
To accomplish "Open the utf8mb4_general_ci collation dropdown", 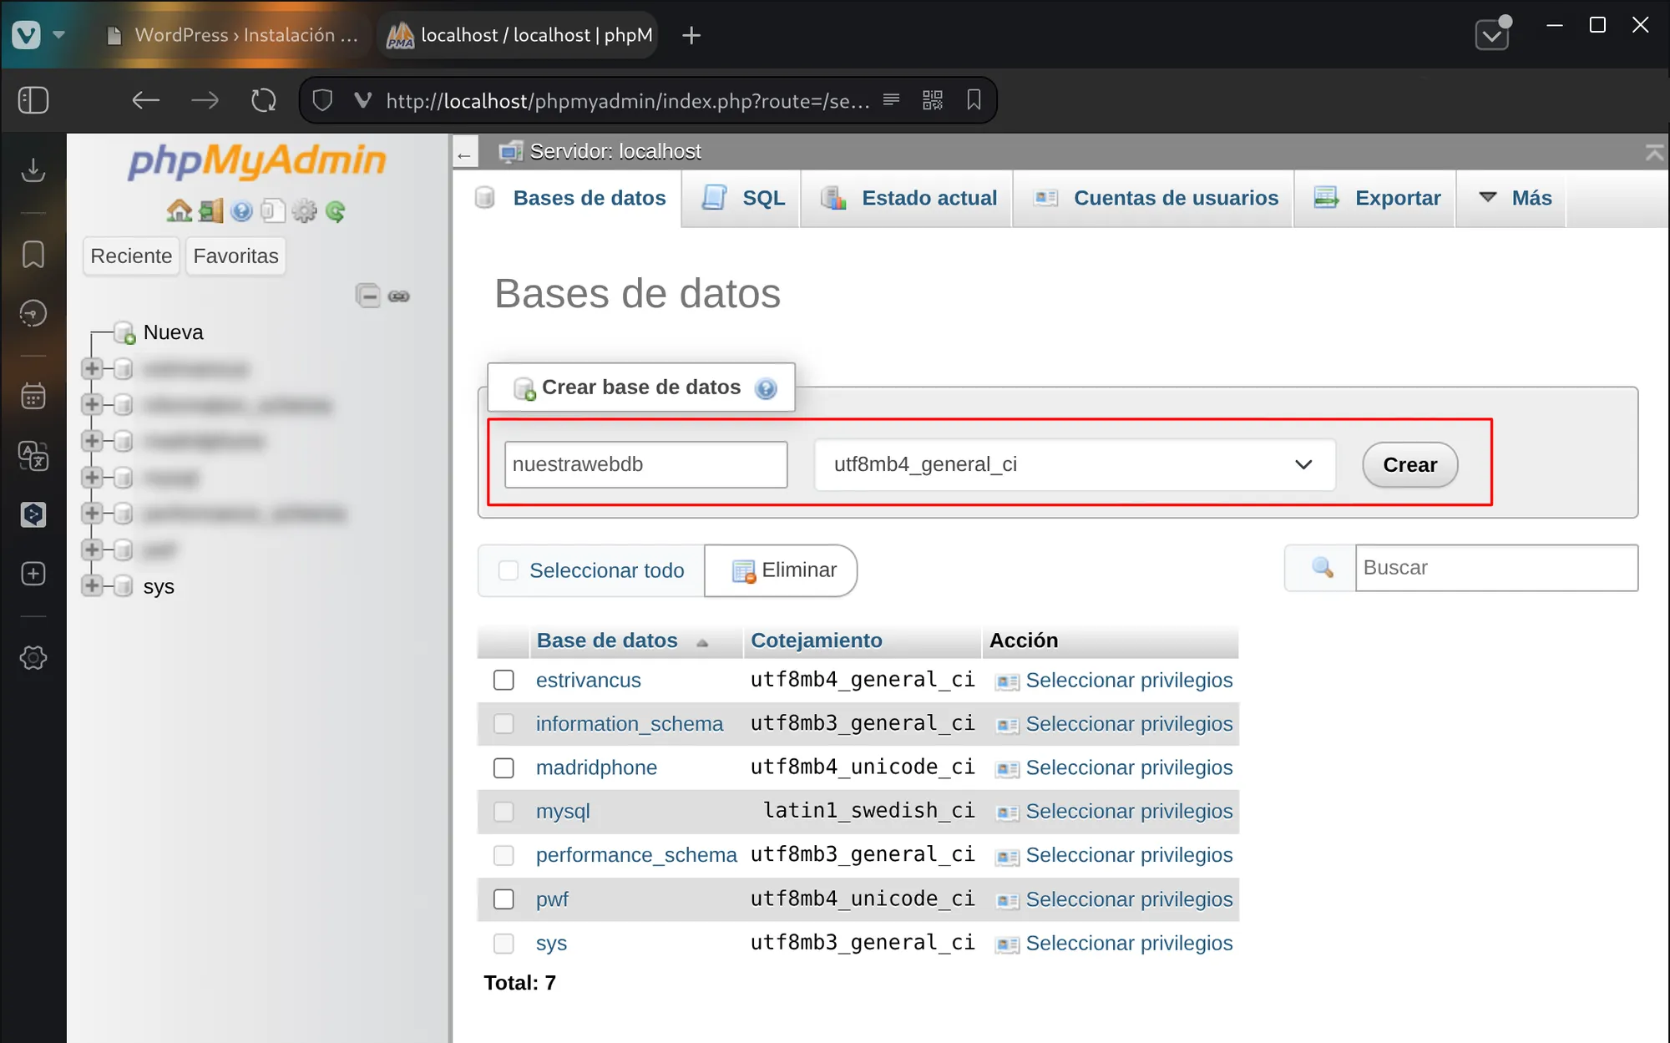I will 1075,464.
